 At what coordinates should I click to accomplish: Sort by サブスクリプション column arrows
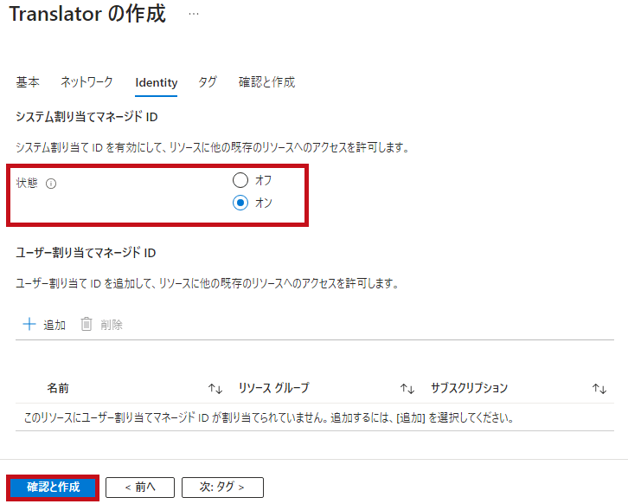599,388
